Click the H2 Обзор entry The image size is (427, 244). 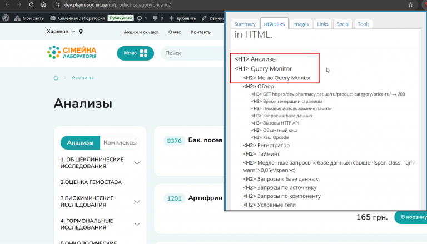click(258, 86)
